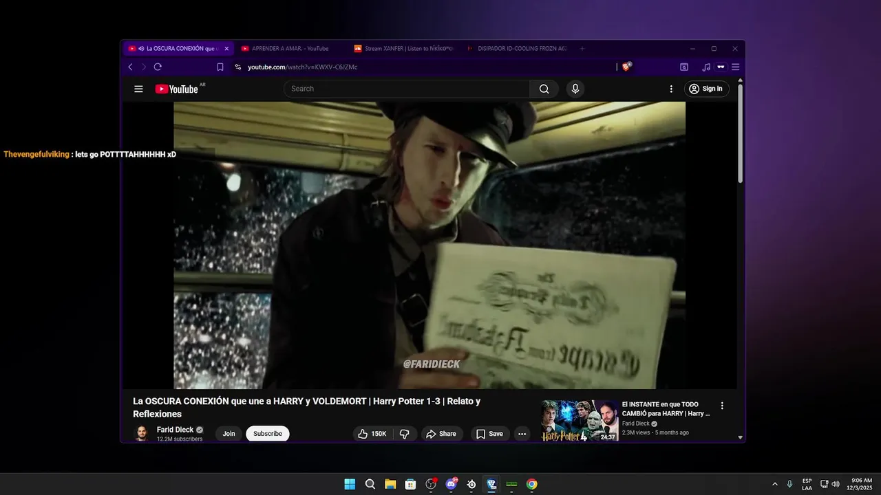The image size is (881, 495).
Task: Click the page vertical scrollbar thumb
Action: point(741,133)
